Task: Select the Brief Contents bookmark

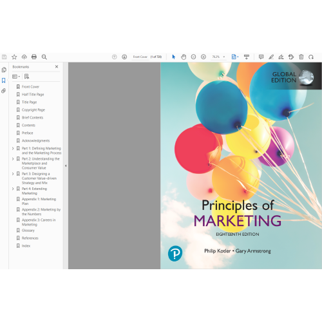Action: tap(32, 118)
